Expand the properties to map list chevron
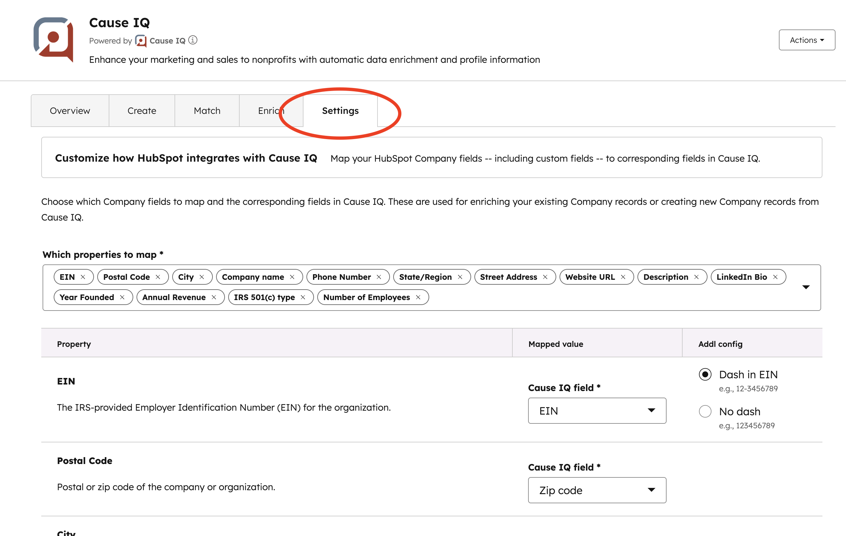The image size is (846, 536). pyautogui.click(x=806, y=287)
